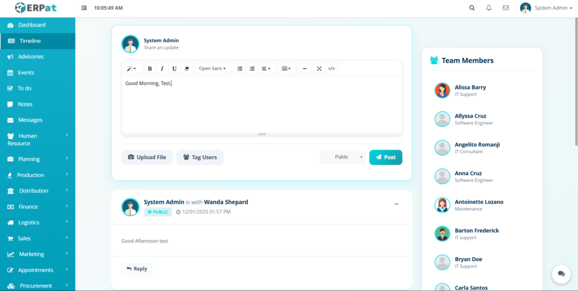Toggle bold formatting in editor

[x=150, y=68]
